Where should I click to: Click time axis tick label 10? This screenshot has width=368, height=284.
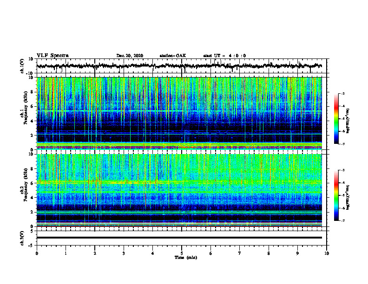tap(327, 253)
